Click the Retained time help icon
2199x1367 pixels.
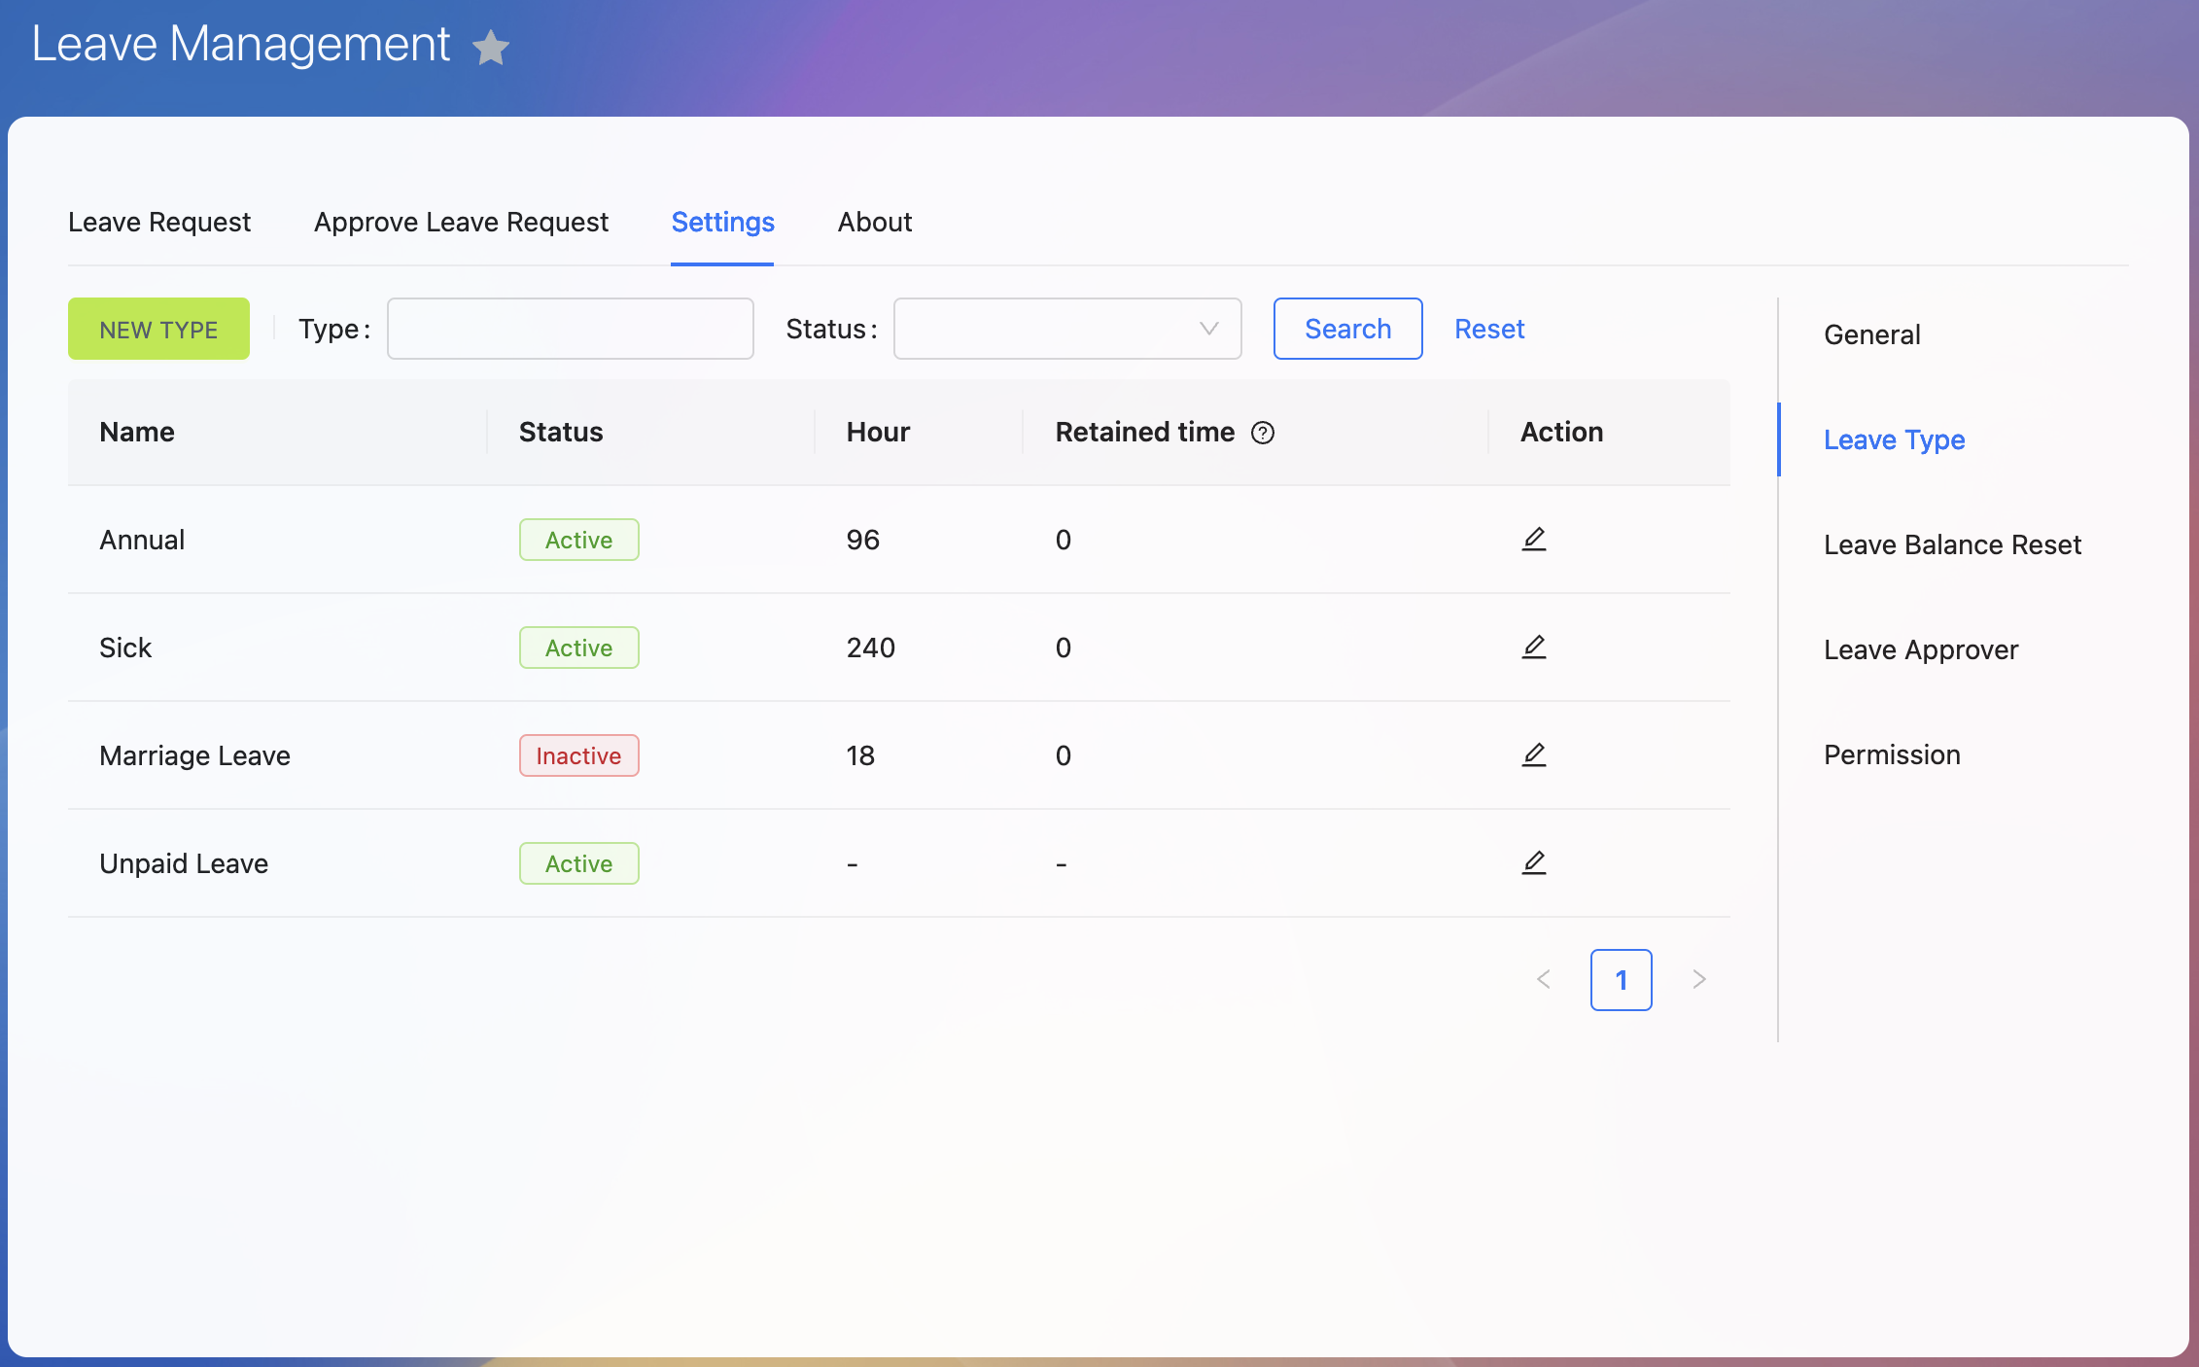point(1262,433)
